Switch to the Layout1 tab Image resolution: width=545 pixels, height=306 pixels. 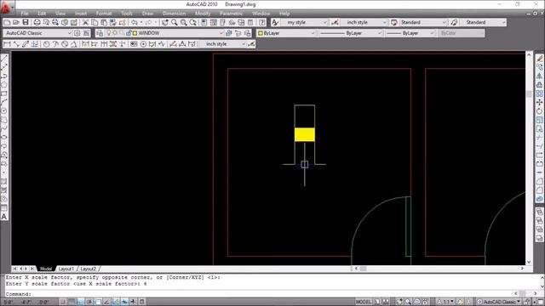click(66, 269)
